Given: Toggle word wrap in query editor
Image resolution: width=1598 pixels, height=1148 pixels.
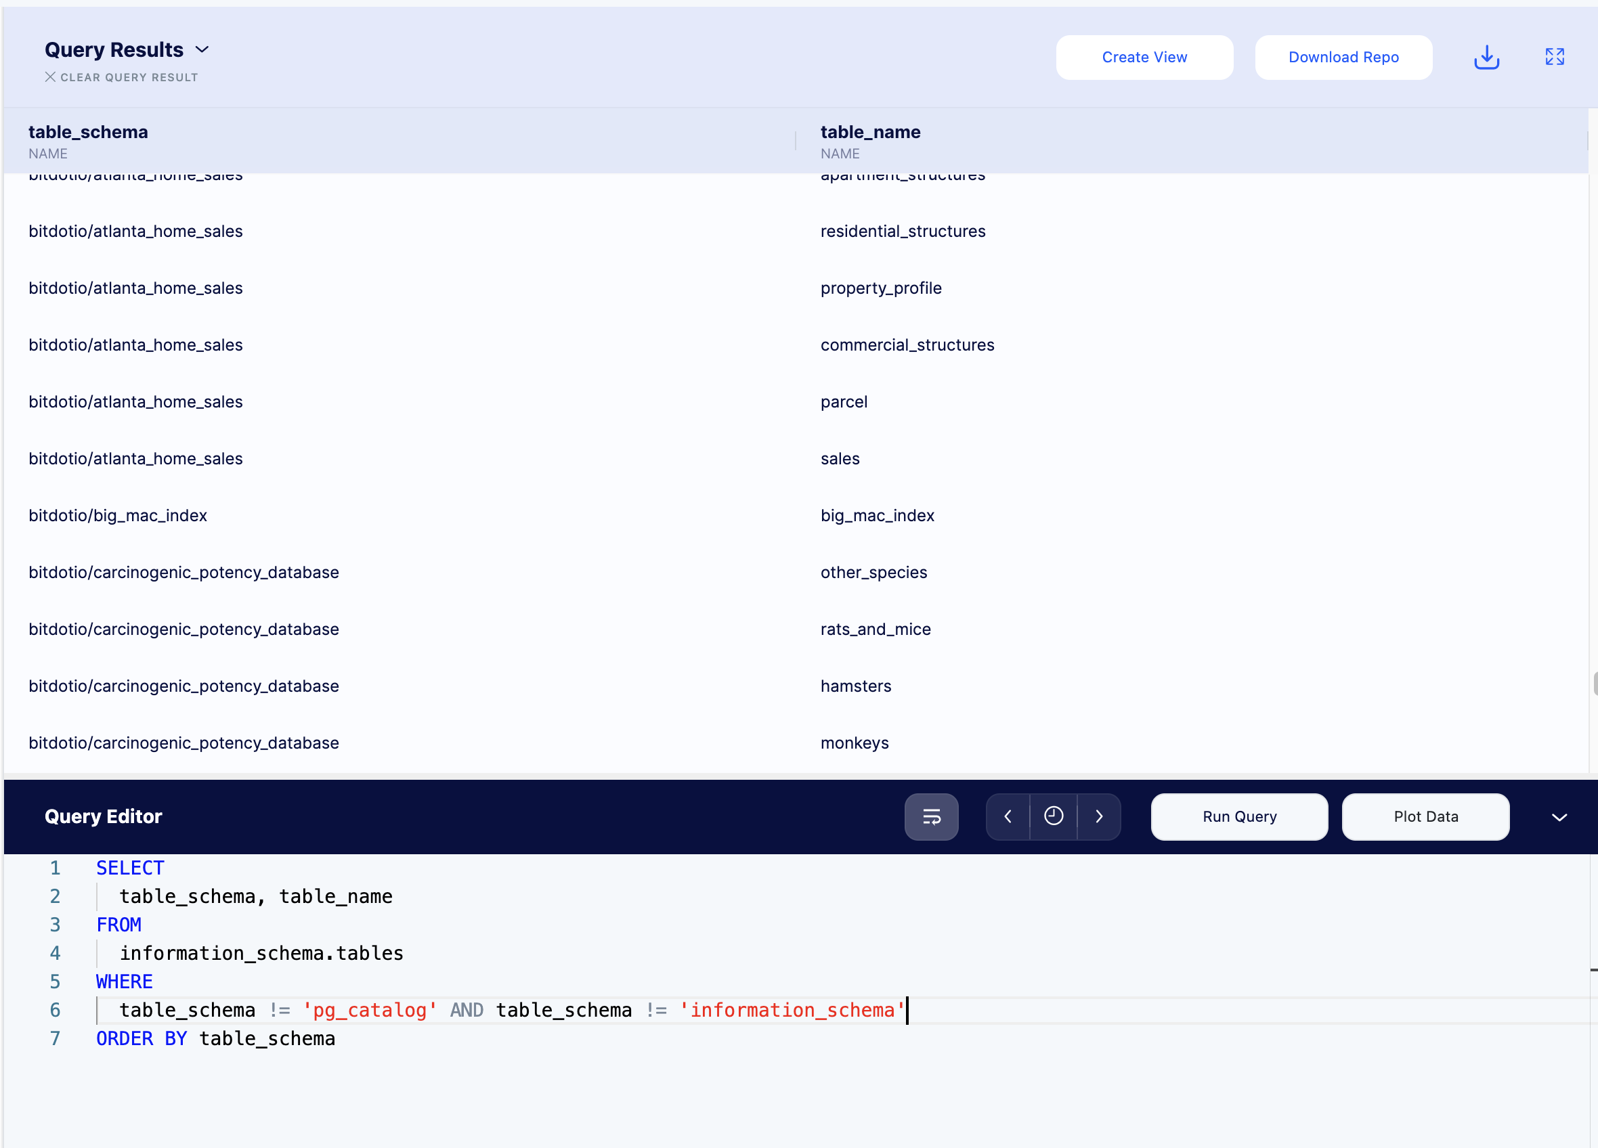Looking at the screenshot, I should coord(931,816).
